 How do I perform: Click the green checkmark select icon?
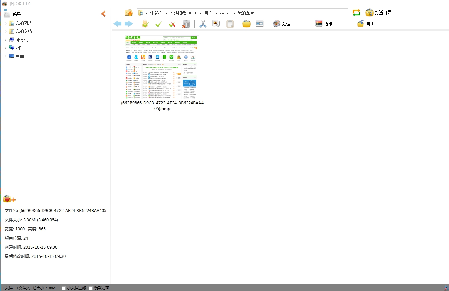point(158,24)
